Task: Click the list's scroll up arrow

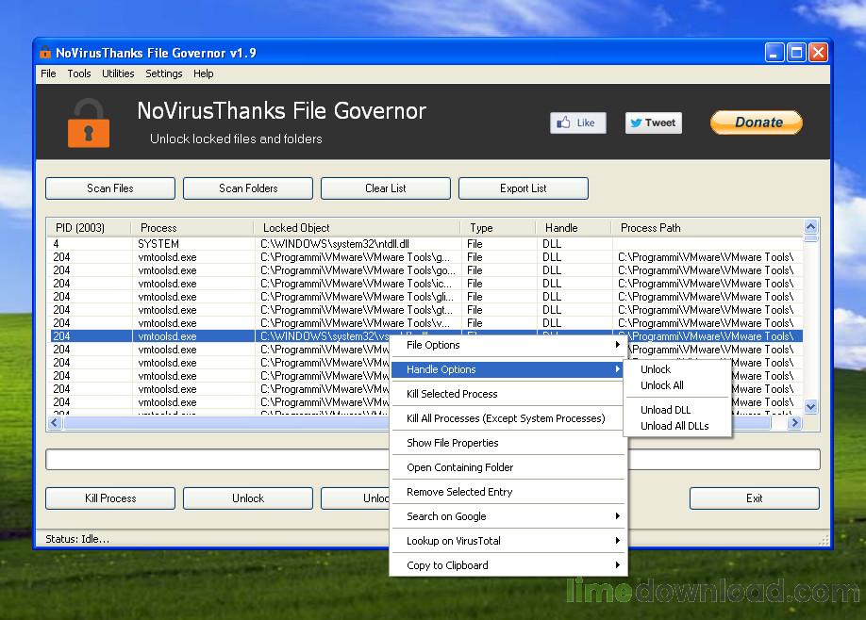Action: pos(810,226)
